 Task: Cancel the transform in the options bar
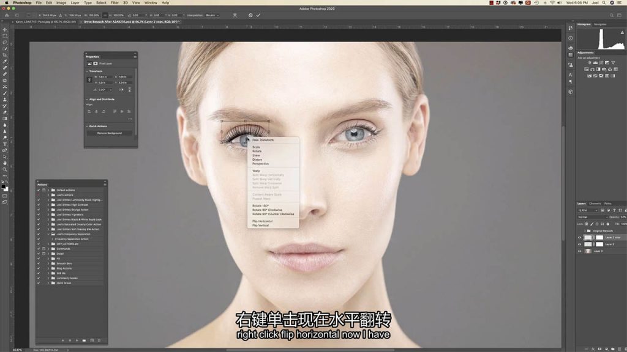(250, 15)
